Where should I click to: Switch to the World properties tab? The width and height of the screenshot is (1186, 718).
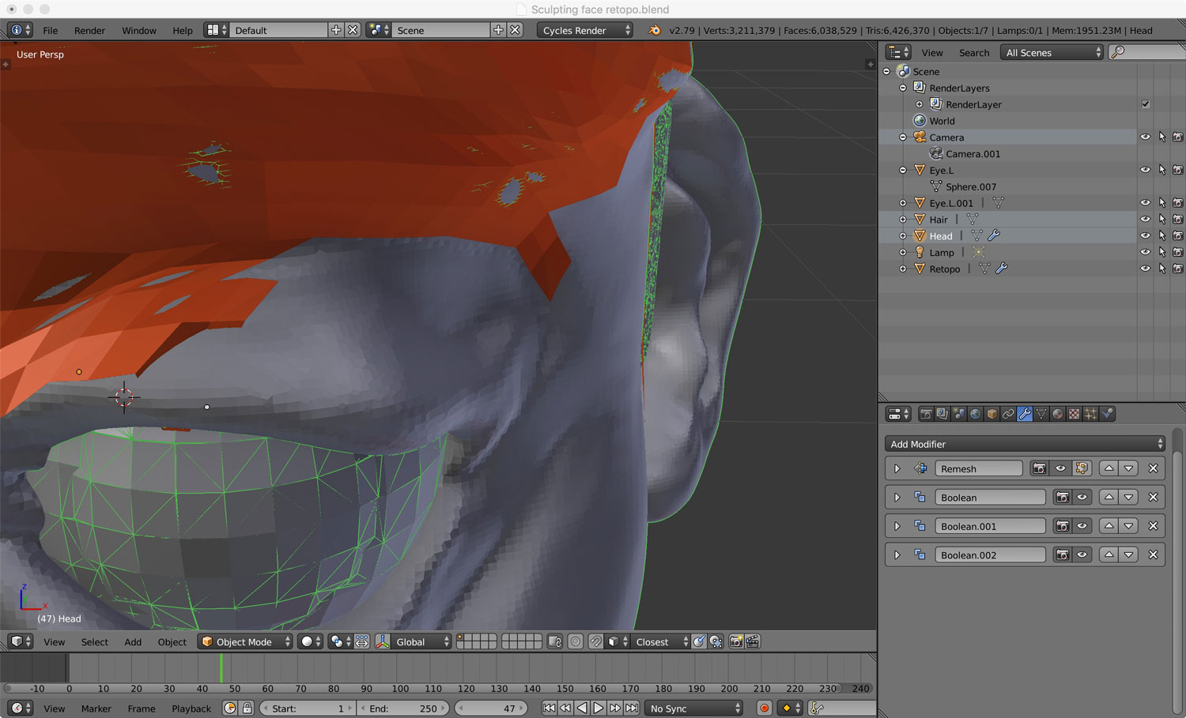click(x=976, y=414)
